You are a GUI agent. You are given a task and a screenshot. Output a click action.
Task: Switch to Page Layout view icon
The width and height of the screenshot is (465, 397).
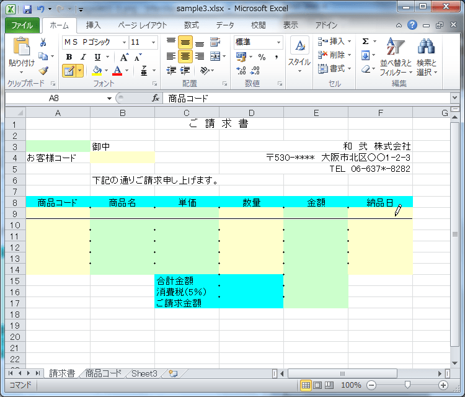click(317, 385)
